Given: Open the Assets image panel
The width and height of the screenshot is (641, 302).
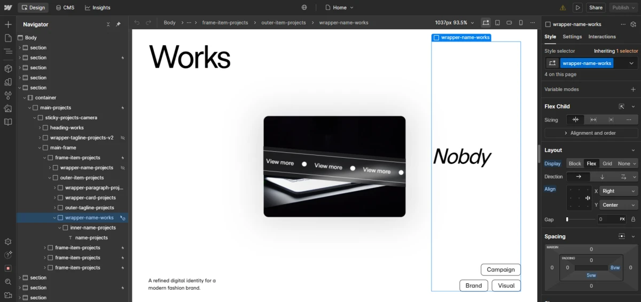Looking at the screenshot, I should (8, 109).
